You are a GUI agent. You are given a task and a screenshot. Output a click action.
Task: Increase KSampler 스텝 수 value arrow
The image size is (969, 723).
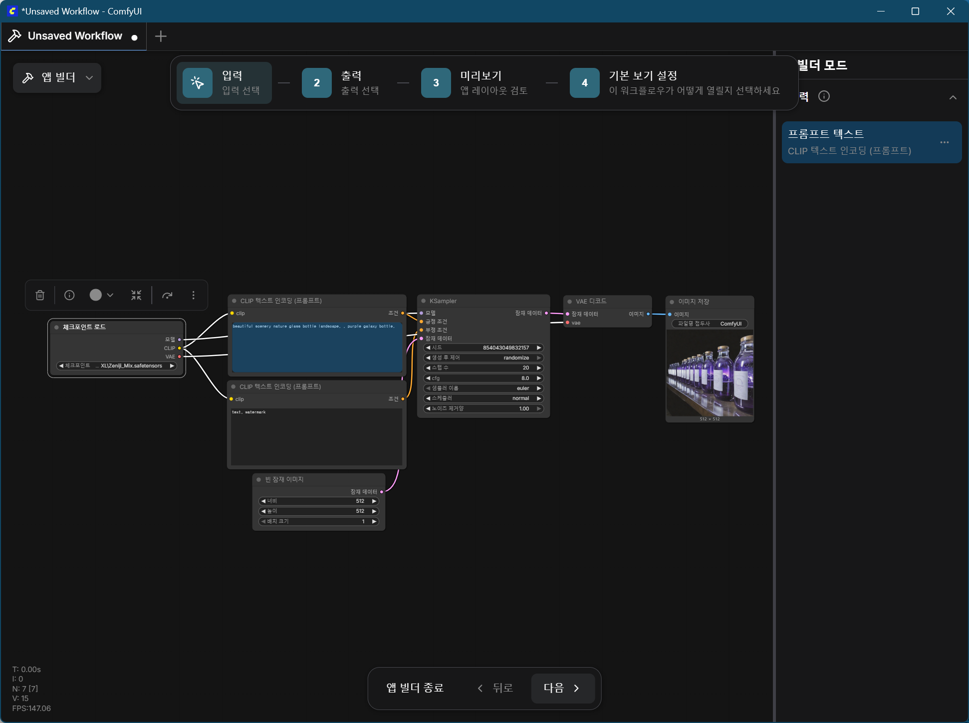pyautogui.click(x=539, y=368)
